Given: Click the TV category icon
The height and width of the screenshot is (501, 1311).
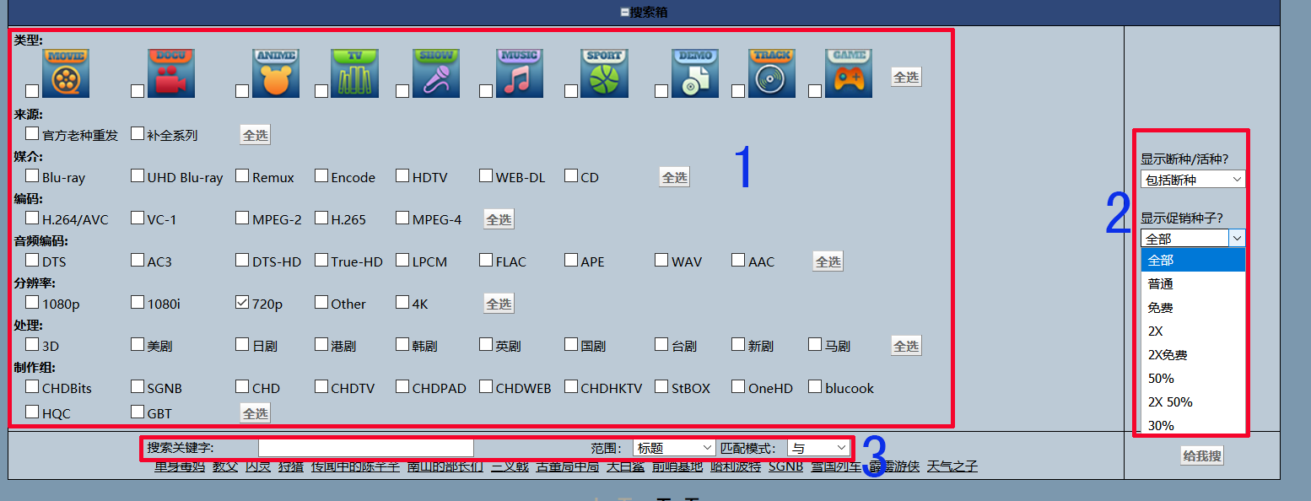Looking at the screenshot, I should (355, 73).
